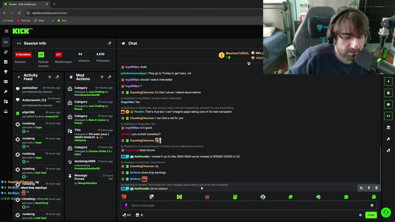Open a new browser tab
Image resolution: width=395 pixels, height=222 pixels.
[54, 4]
